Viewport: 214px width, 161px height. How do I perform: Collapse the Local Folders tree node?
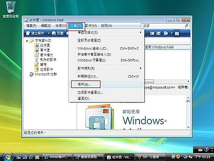pyautogui.click(x=27, y=41)
